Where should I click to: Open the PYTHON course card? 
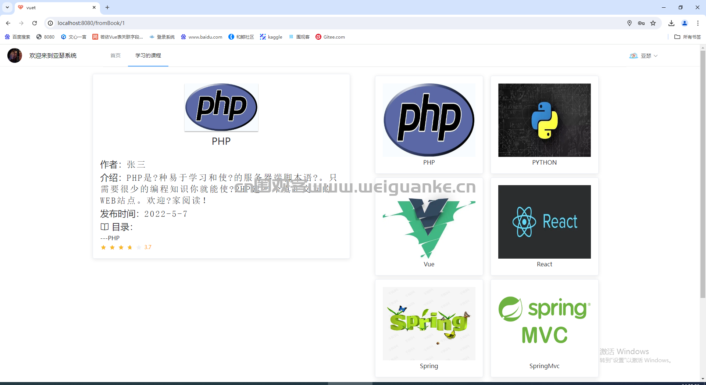(x=545, y=125)
